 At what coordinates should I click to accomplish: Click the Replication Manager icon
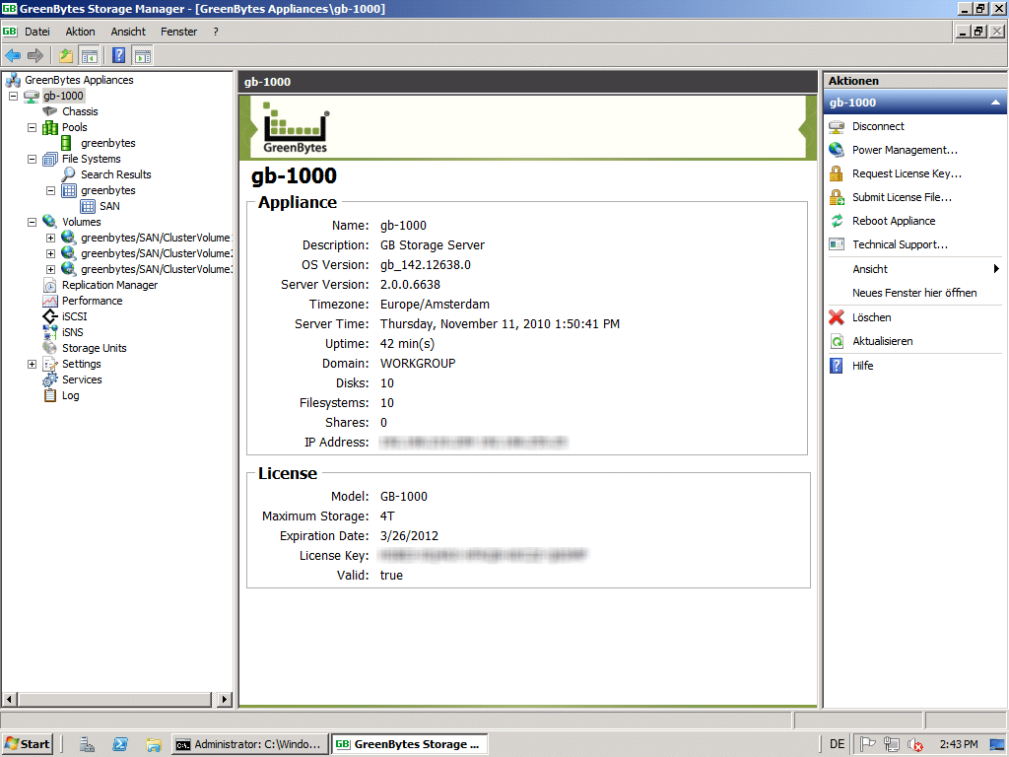pos(49,285)
